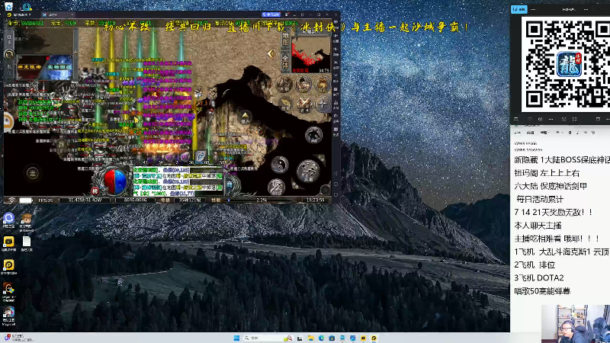Open the 地图 map button beside minimap
The image size is (610, 343).
tap(285, 39)
